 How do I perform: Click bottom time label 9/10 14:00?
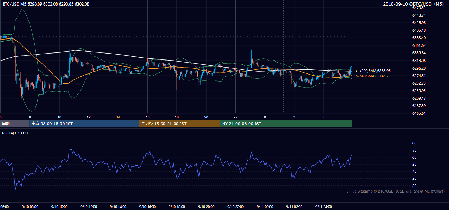coord(118,207)
